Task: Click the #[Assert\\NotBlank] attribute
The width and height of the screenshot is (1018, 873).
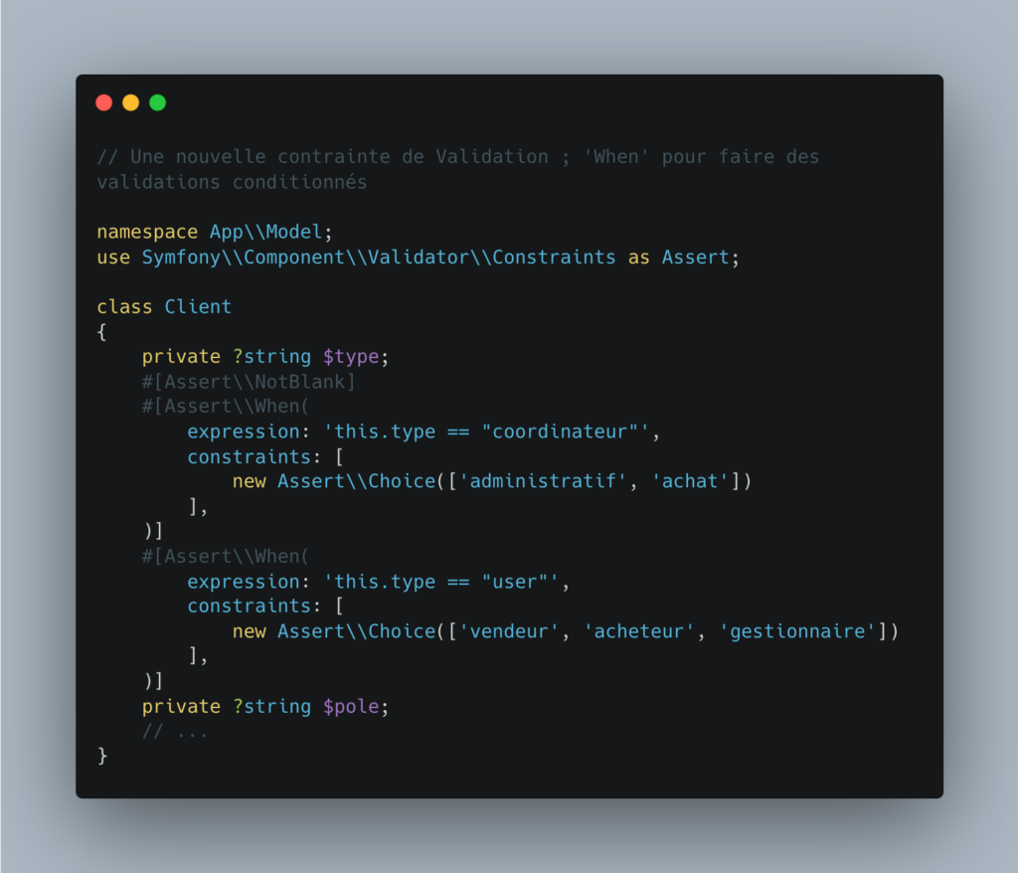Action: (x=249, y=381)
